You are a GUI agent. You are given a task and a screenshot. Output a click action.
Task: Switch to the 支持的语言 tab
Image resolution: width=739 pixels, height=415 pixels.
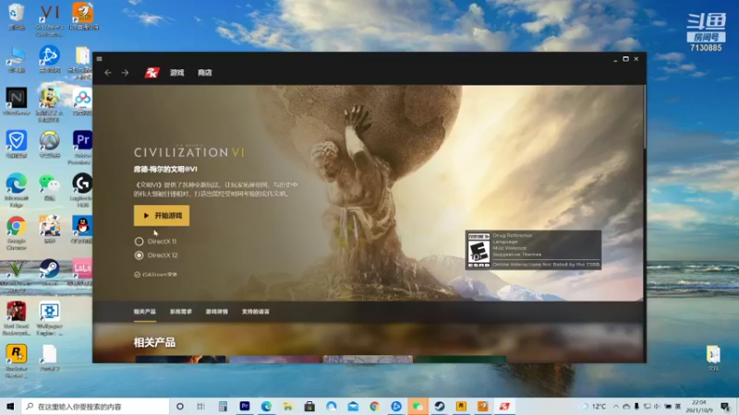[256, 312]
